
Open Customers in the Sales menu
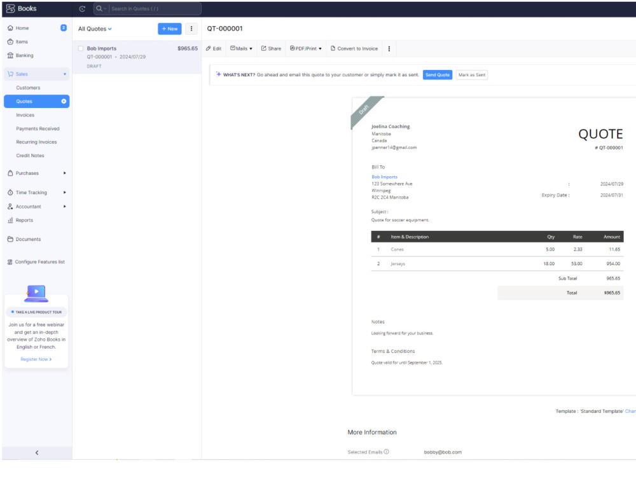28,88
